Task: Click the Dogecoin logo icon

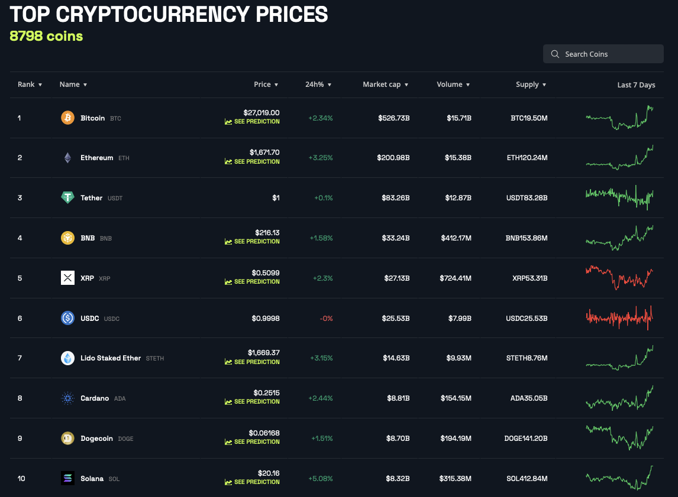Action: [67, 438]
